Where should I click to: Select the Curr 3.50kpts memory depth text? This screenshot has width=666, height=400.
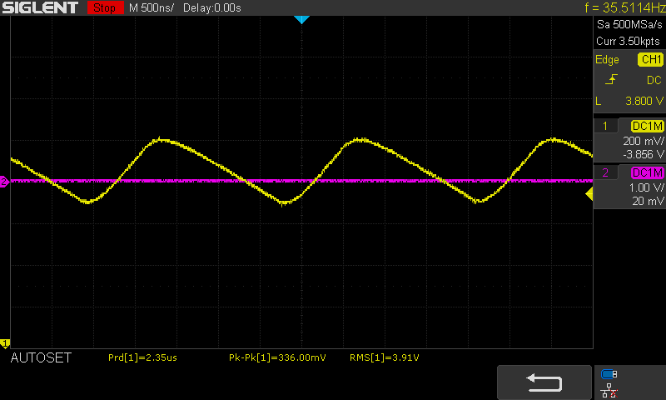628,41
